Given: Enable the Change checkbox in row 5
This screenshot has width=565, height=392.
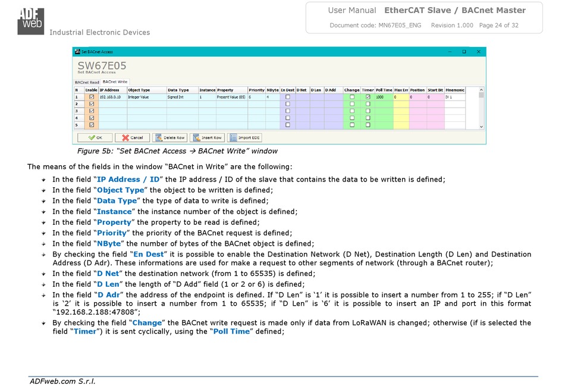Looking at the screenshot, I should click(352, 125).
